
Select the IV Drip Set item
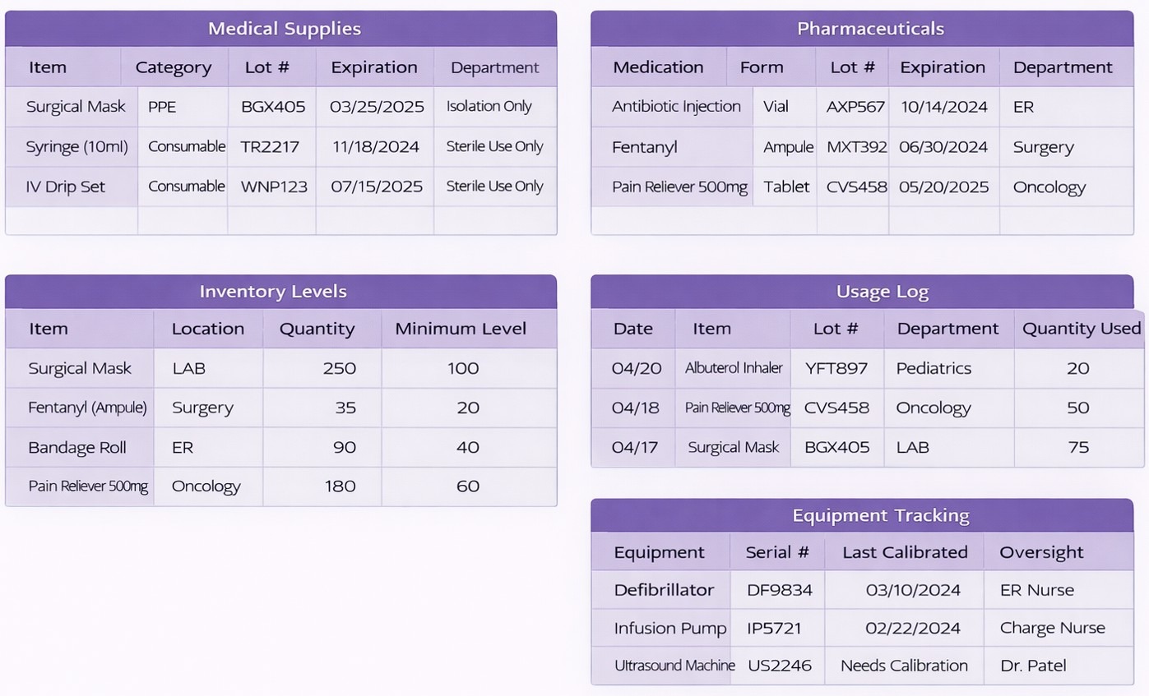point(66,187)
